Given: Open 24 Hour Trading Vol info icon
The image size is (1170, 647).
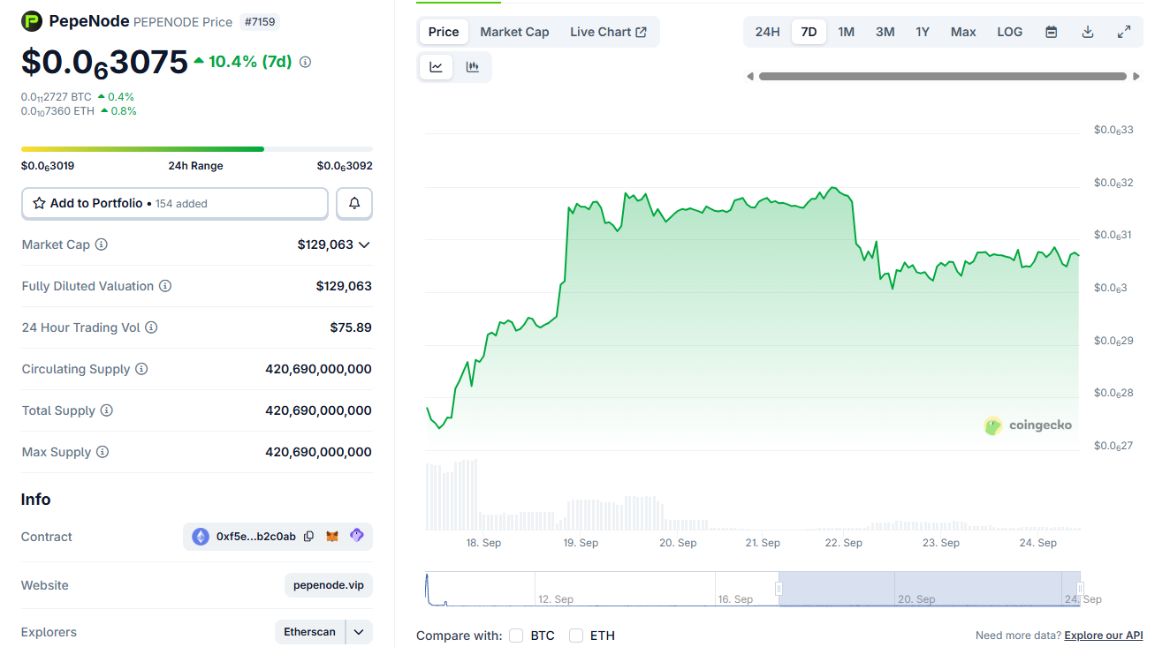Looking at the screenshot, I should click(151, 327).
